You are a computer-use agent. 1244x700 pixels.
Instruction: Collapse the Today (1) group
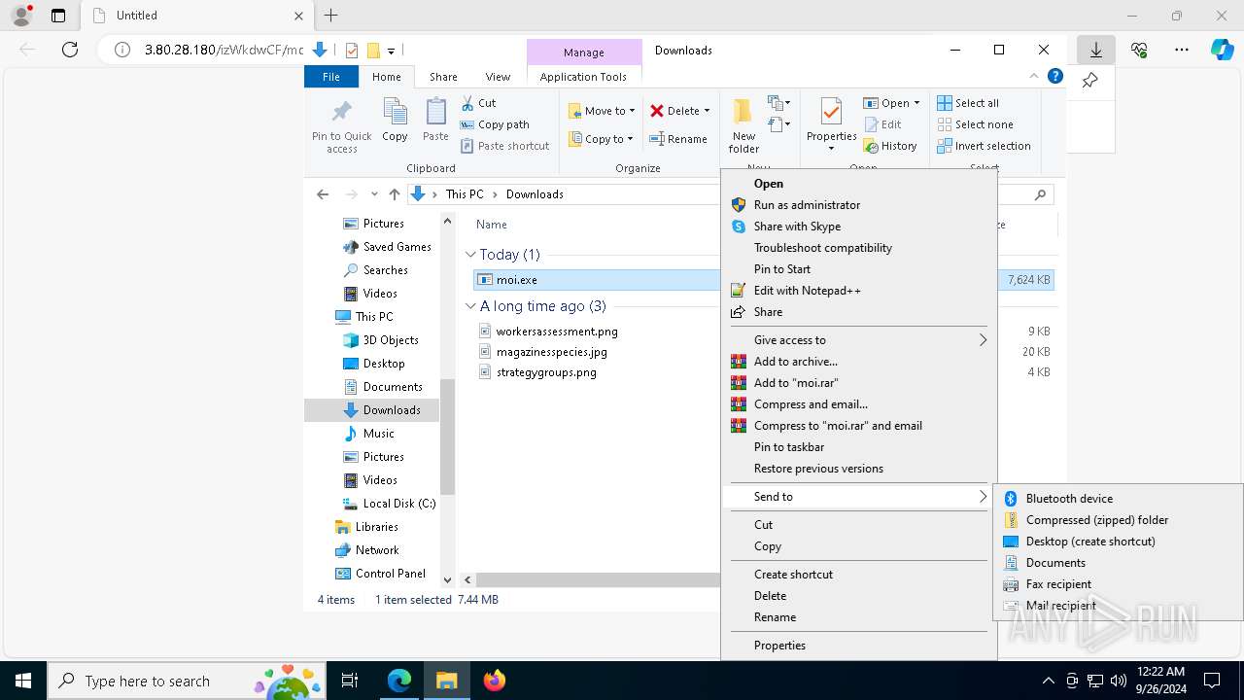tap(470, 255)
